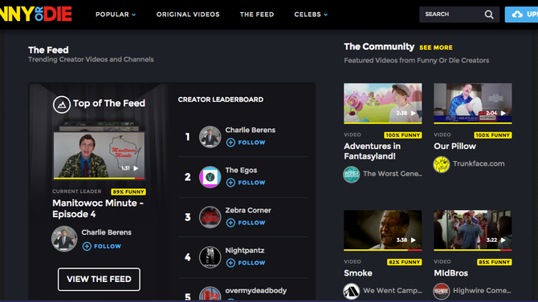Open Highwire Comedy channel avatar
The height and width of the screenshot is (302, 538).
point(442,291)
